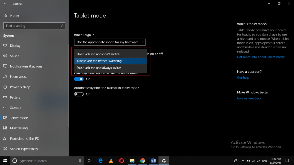This screenshot has width=294, height=165.
Task: Launch VLC media player from taskbar
Action: click(x=111, y=161)
